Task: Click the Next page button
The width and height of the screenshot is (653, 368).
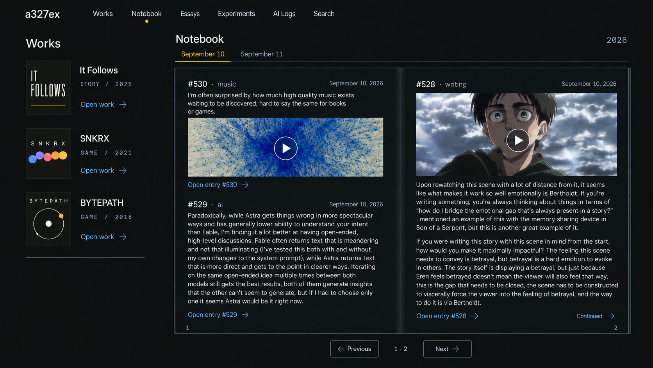Action: (x=447, y=349)
